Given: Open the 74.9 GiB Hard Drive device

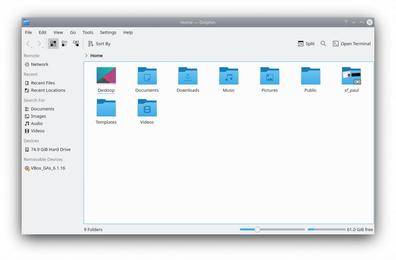Looking at the screenshot, I should pyautogui.click(x=50, y=150).
